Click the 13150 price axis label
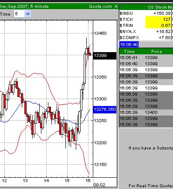The height and width of the screenshot is (189, 173). pyautogui.click(x=100, y=165)
